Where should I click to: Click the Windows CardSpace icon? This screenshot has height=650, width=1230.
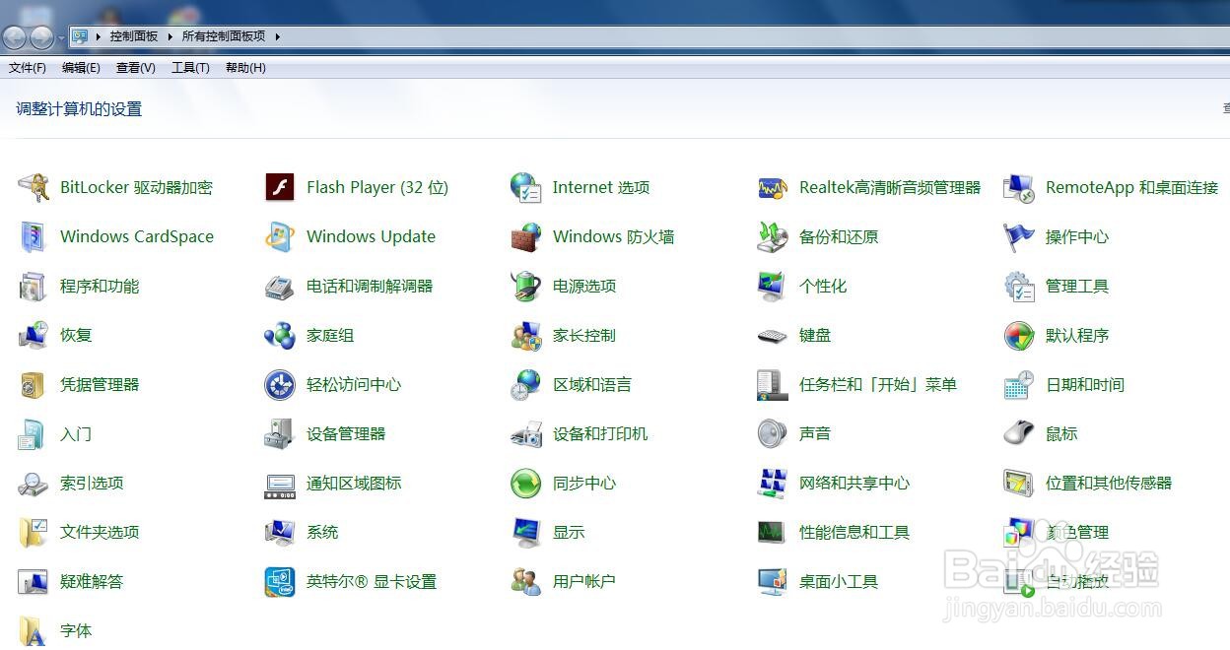34,236
